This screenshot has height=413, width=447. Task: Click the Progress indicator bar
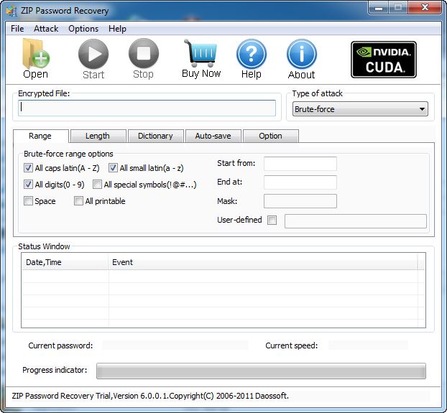[x=261, y=371]
